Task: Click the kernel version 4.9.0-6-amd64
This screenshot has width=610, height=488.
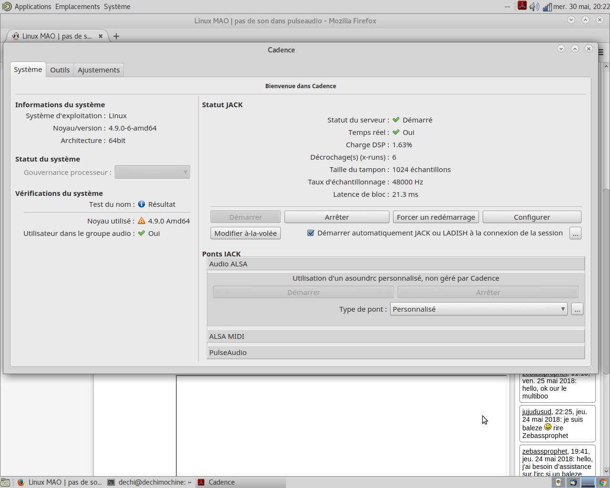Action: coord(132,128)
